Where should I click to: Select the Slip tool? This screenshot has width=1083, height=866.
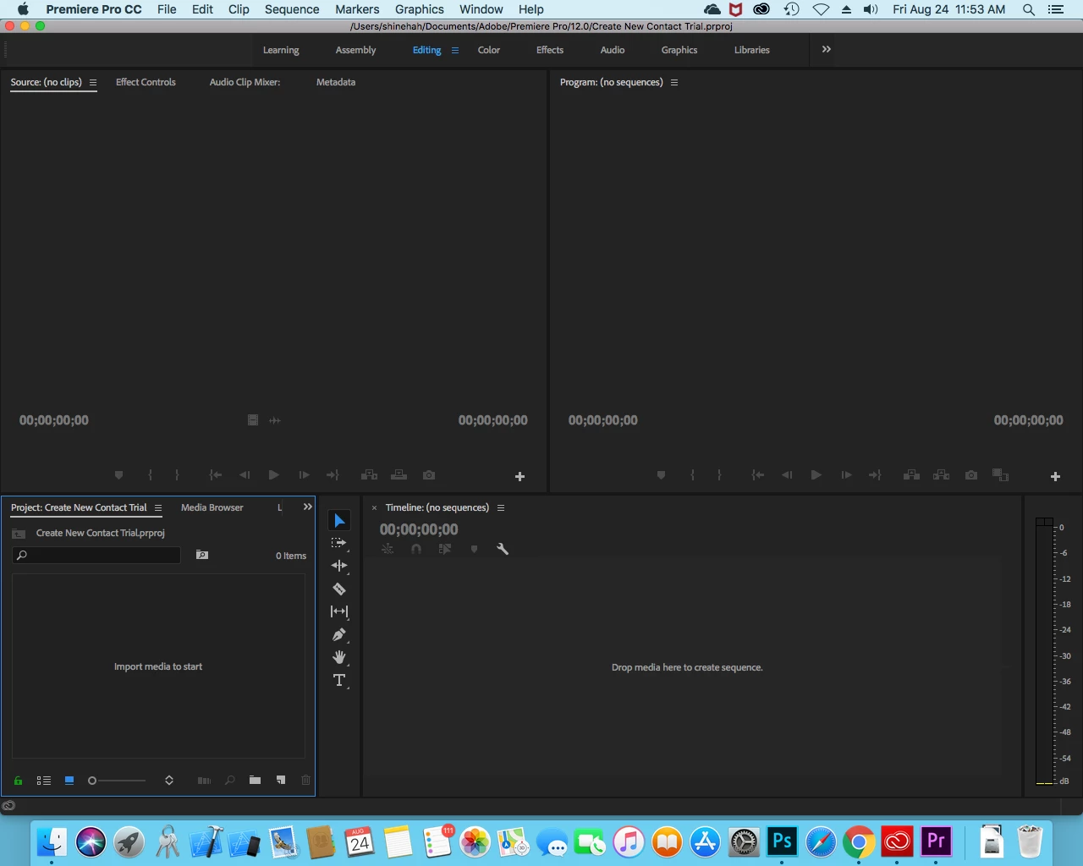pyautogui.click(x=339, y=611)
